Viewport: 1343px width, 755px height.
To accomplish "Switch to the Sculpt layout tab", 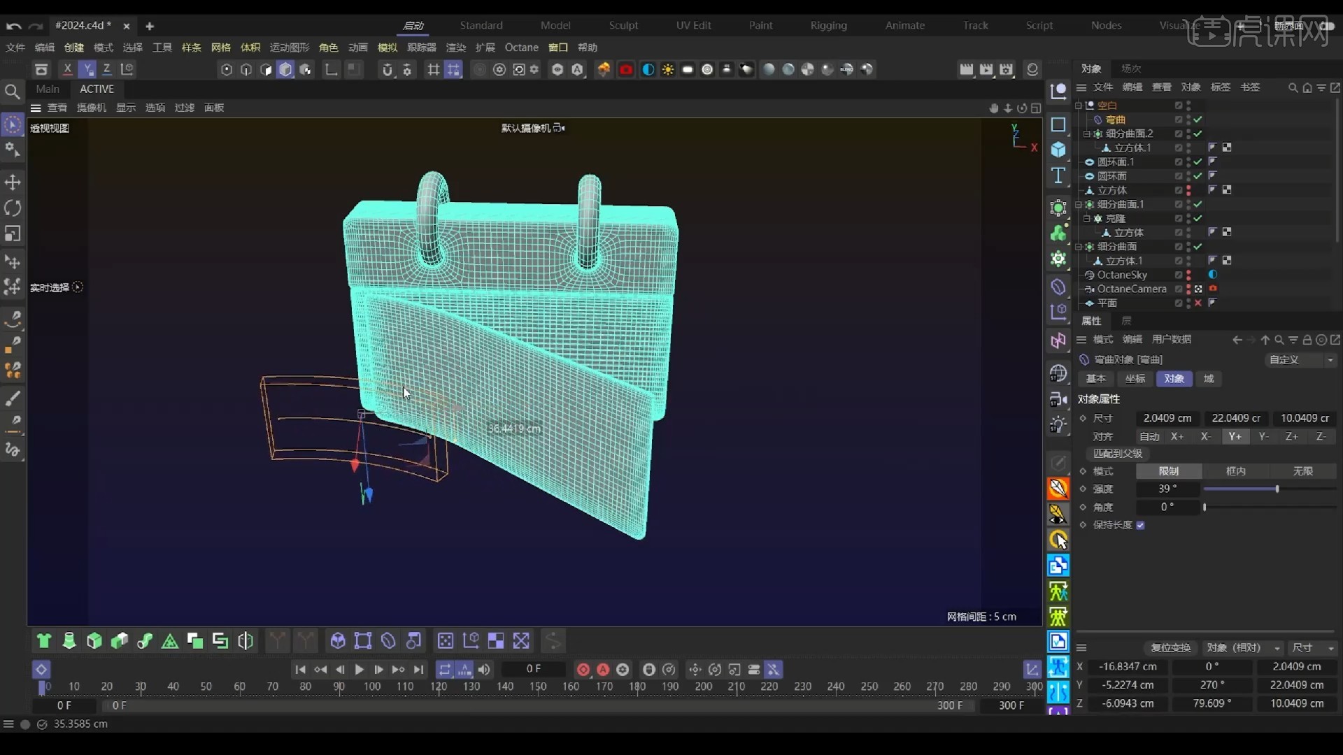I will tap(623, 25).
